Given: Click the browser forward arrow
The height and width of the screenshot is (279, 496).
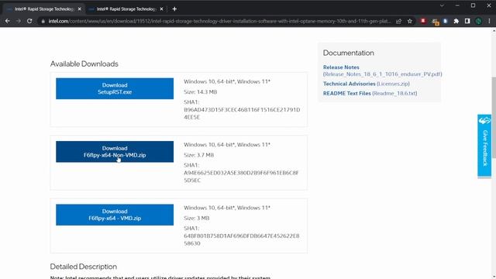Looking at the screenshot, I should coord(19,21).
